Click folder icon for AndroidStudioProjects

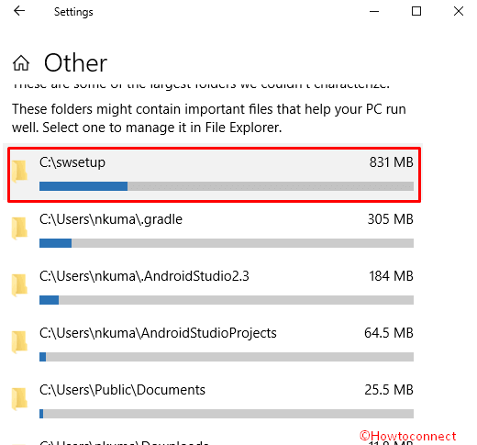[19, 342]
